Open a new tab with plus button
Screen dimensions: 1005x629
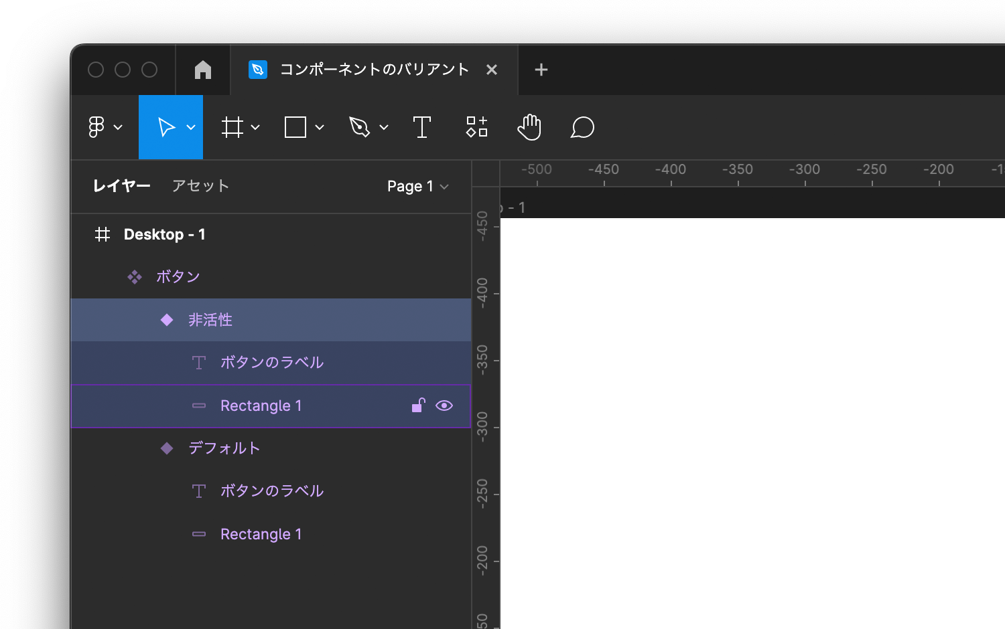tap(541, 70)
